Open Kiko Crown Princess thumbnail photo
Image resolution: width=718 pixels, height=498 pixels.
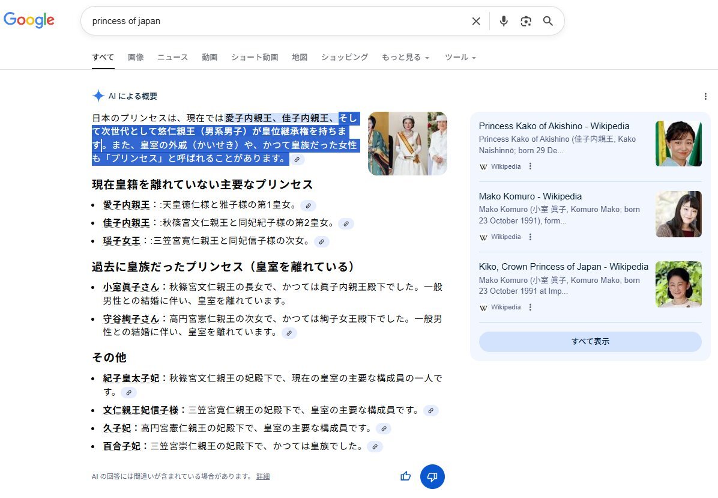[678, 285]
